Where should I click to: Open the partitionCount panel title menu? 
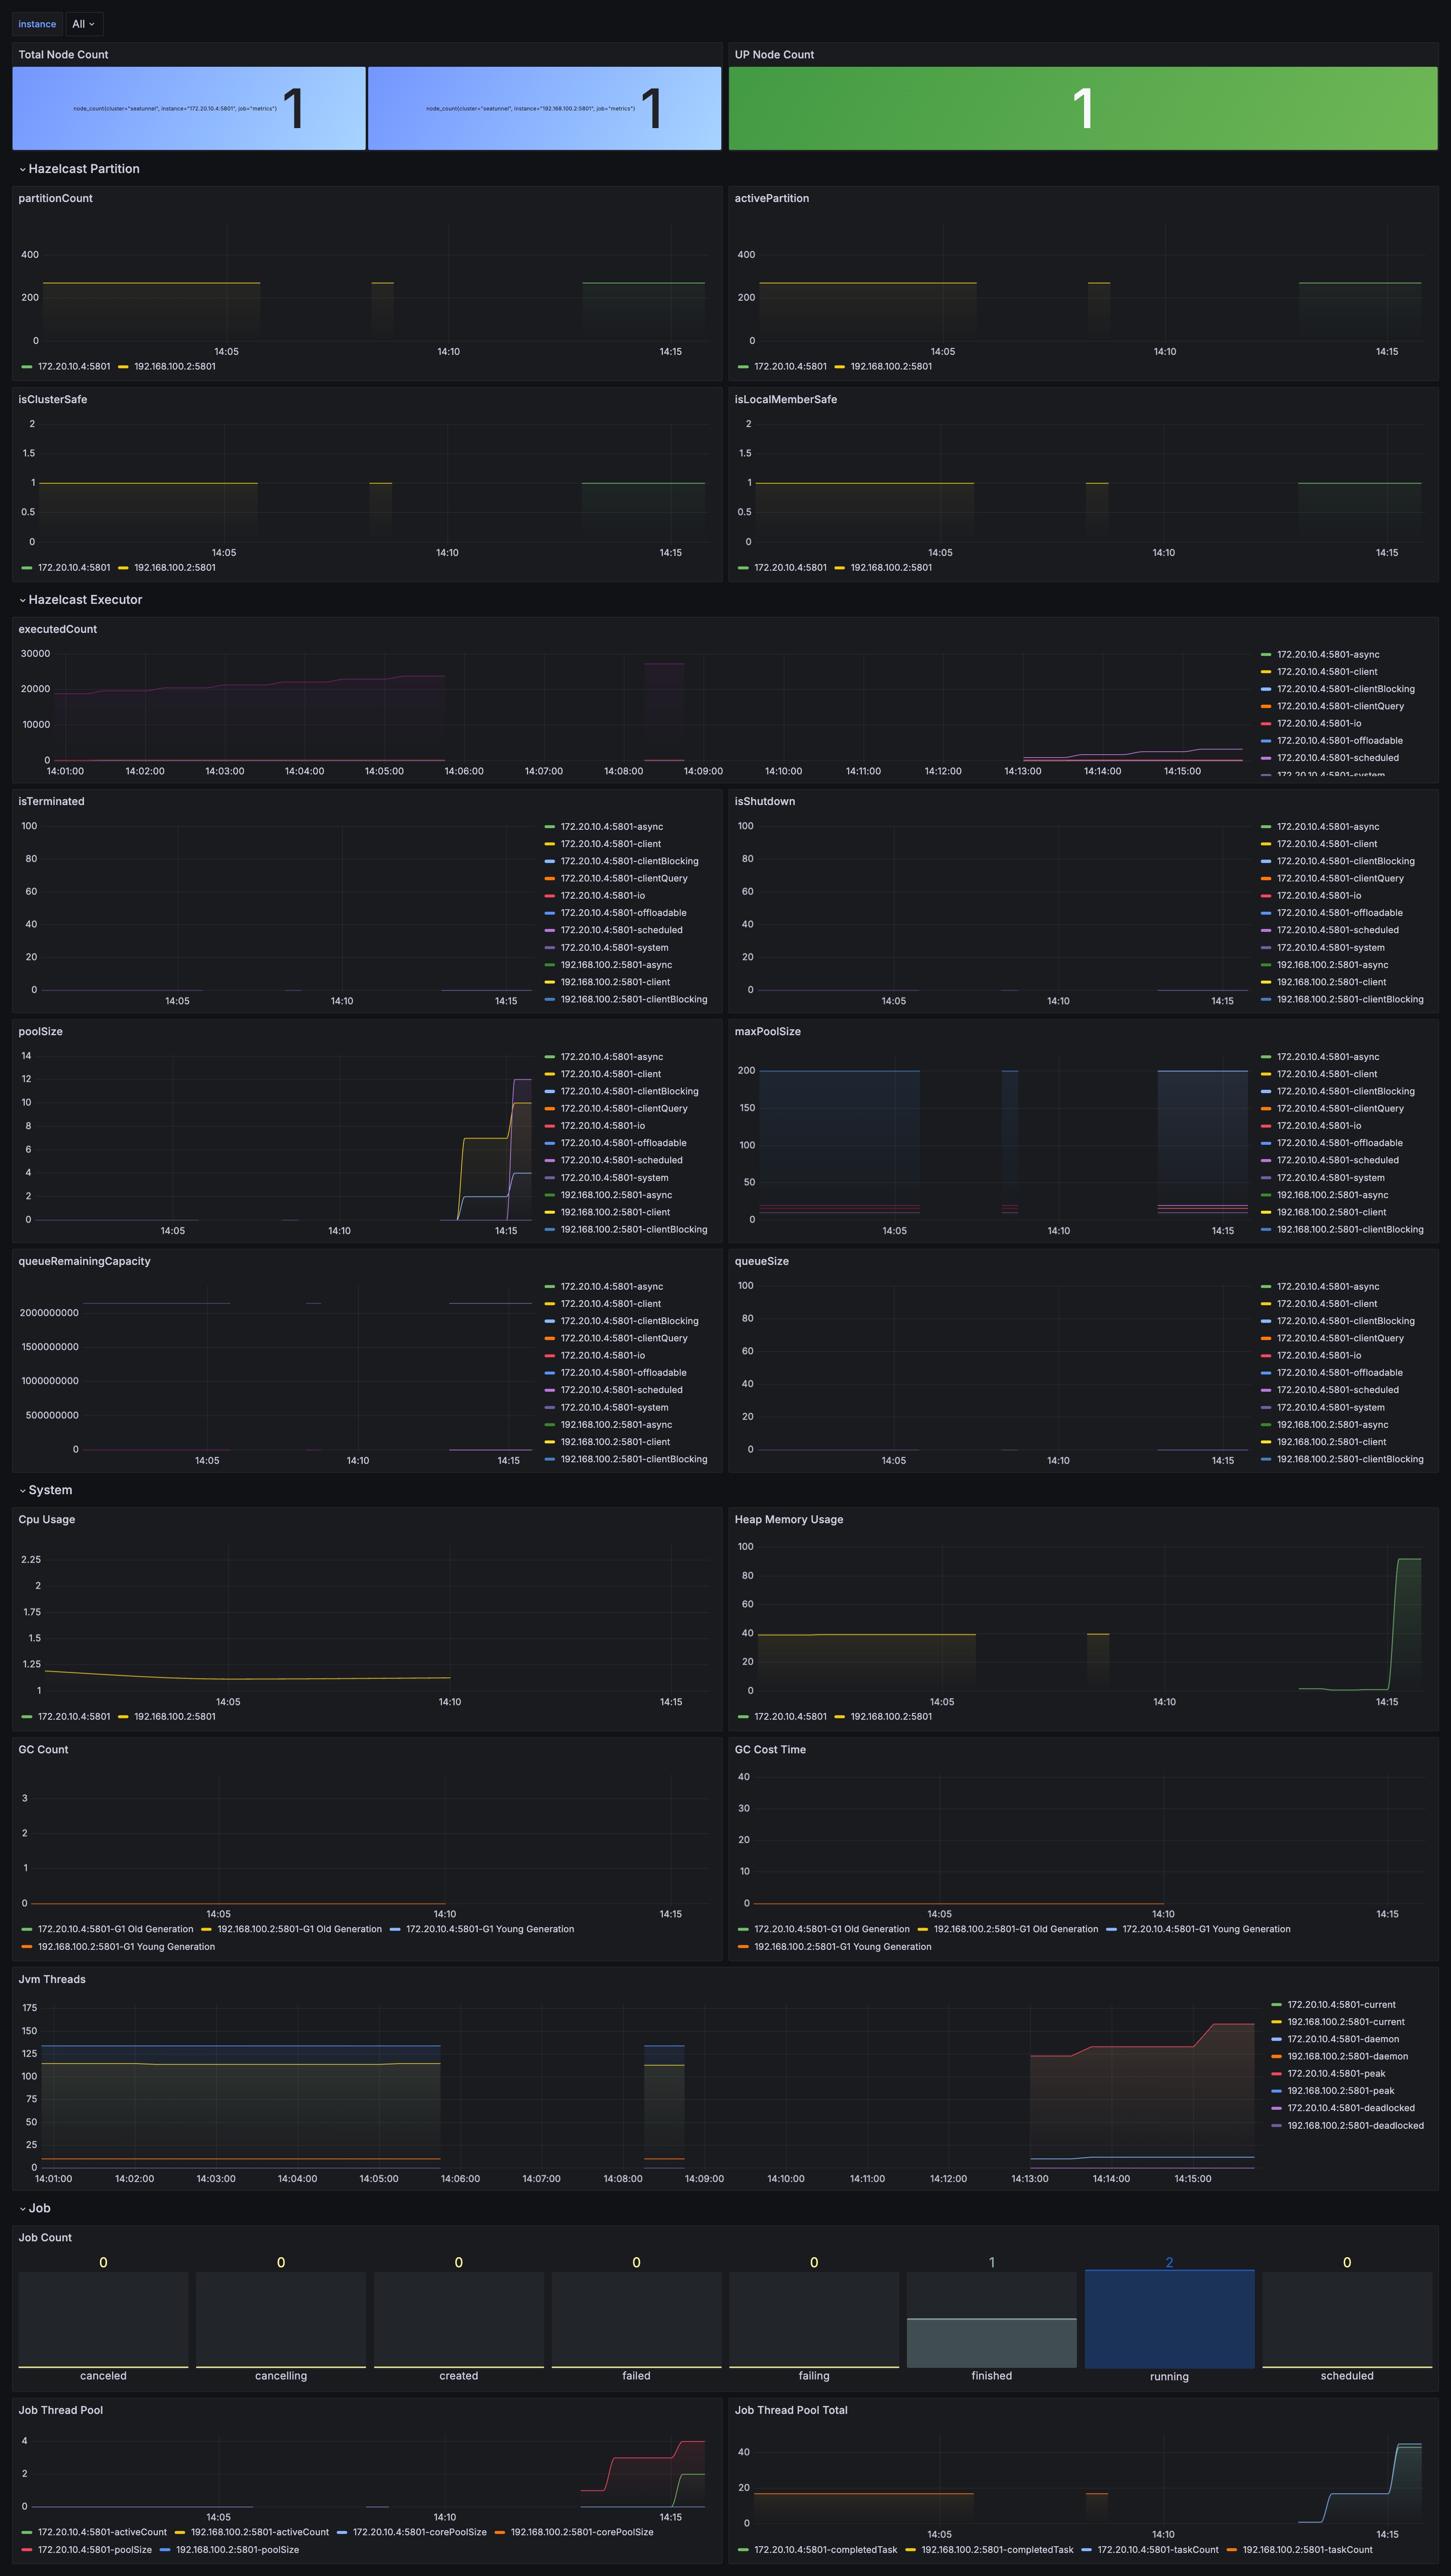tap(54, 198)
